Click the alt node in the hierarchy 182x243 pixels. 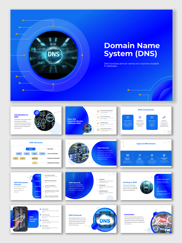coord(23,158)
